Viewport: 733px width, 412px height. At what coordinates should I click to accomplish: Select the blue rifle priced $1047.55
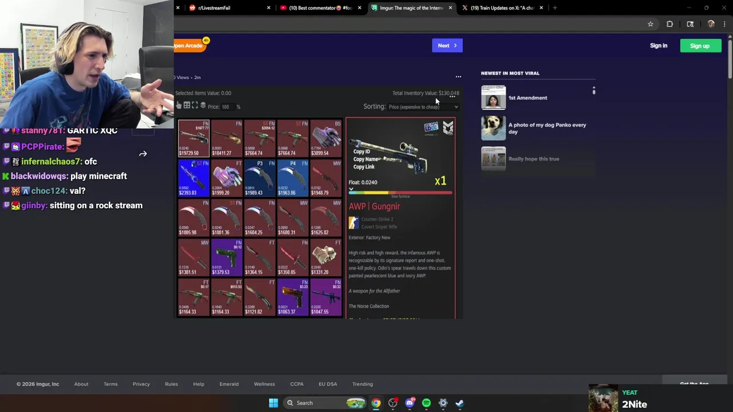coord(326,297)
